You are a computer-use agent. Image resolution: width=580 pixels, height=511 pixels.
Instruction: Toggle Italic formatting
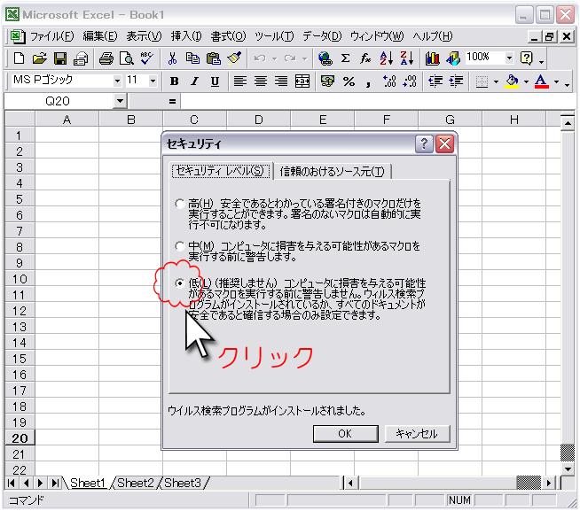tap(194, 81)
